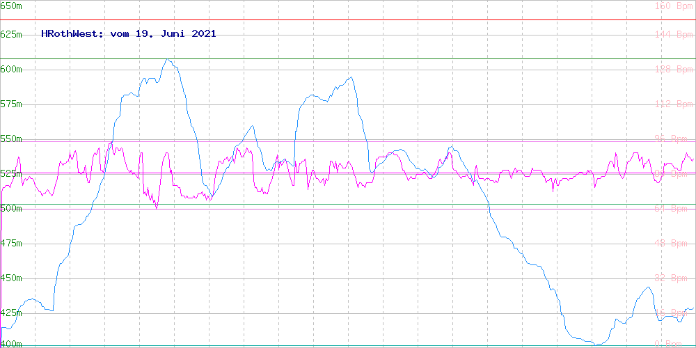Click the '160 Bpm' heart rate label
This screenshot has width=696, height=348.
click(x=674, y=6)
